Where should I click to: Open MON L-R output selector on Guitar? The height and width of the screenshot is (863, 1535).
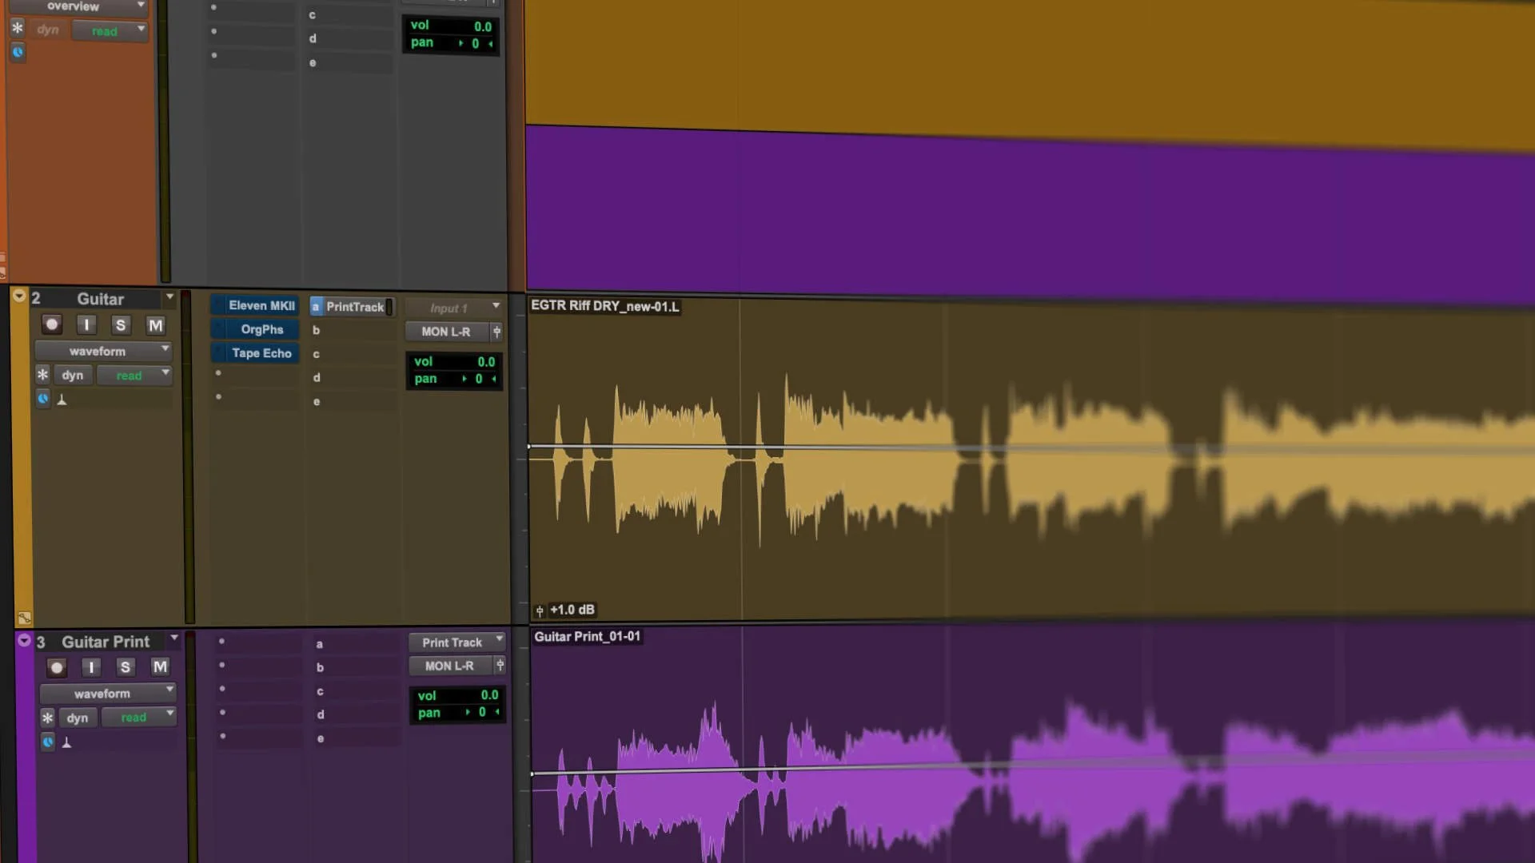coord(446,332)
